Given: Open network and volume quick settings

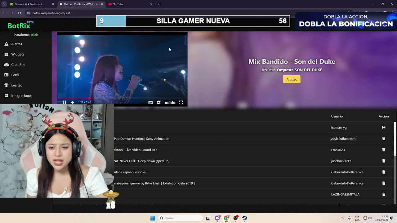Looking at the screenshot, I should (x=368, y=218).
